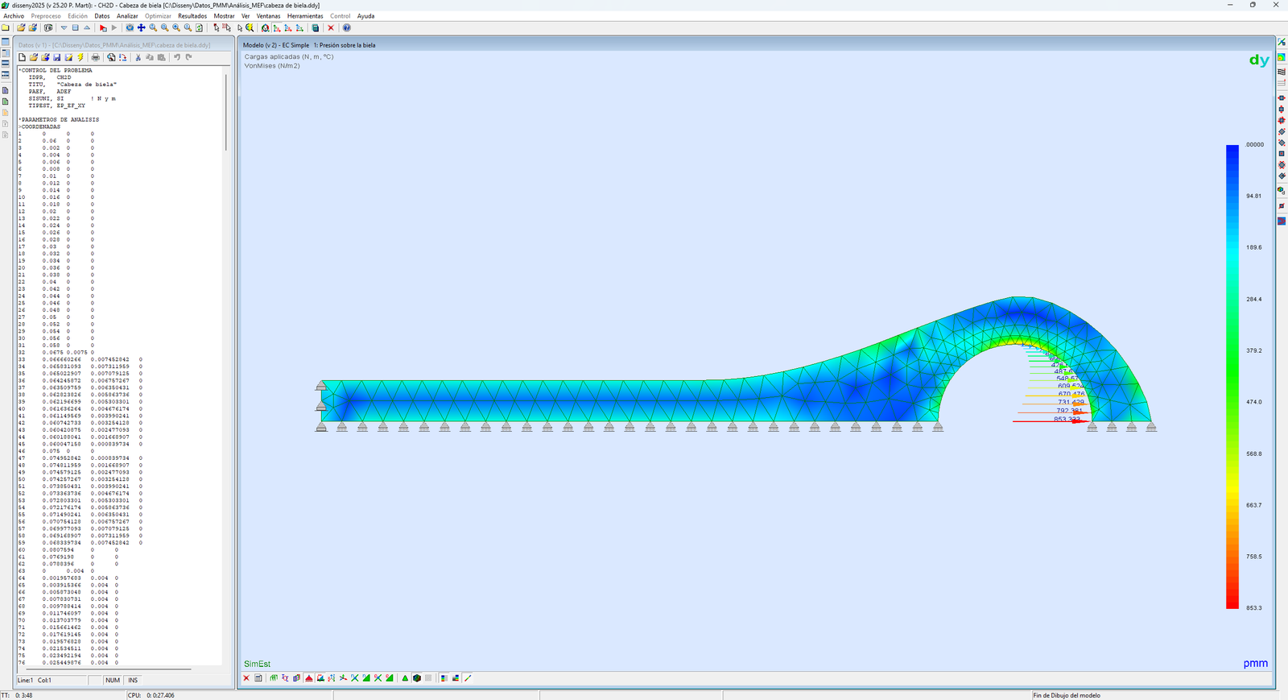Screen dimensions: 1288x700
Task: Click the calculator icon in bottom toolbar
Action: point(258,678)
